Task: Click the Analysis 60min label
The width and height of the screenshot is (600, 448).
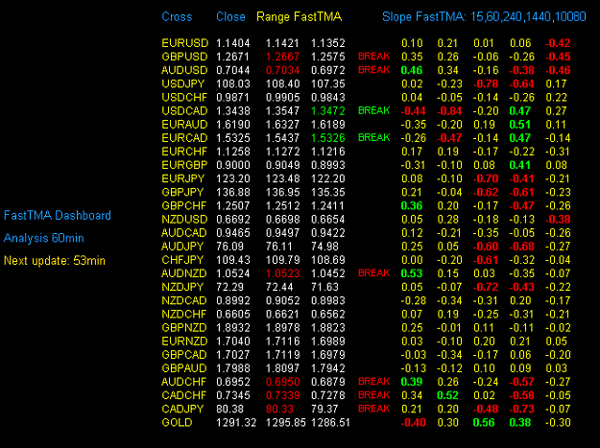Action: pos(43,238)
